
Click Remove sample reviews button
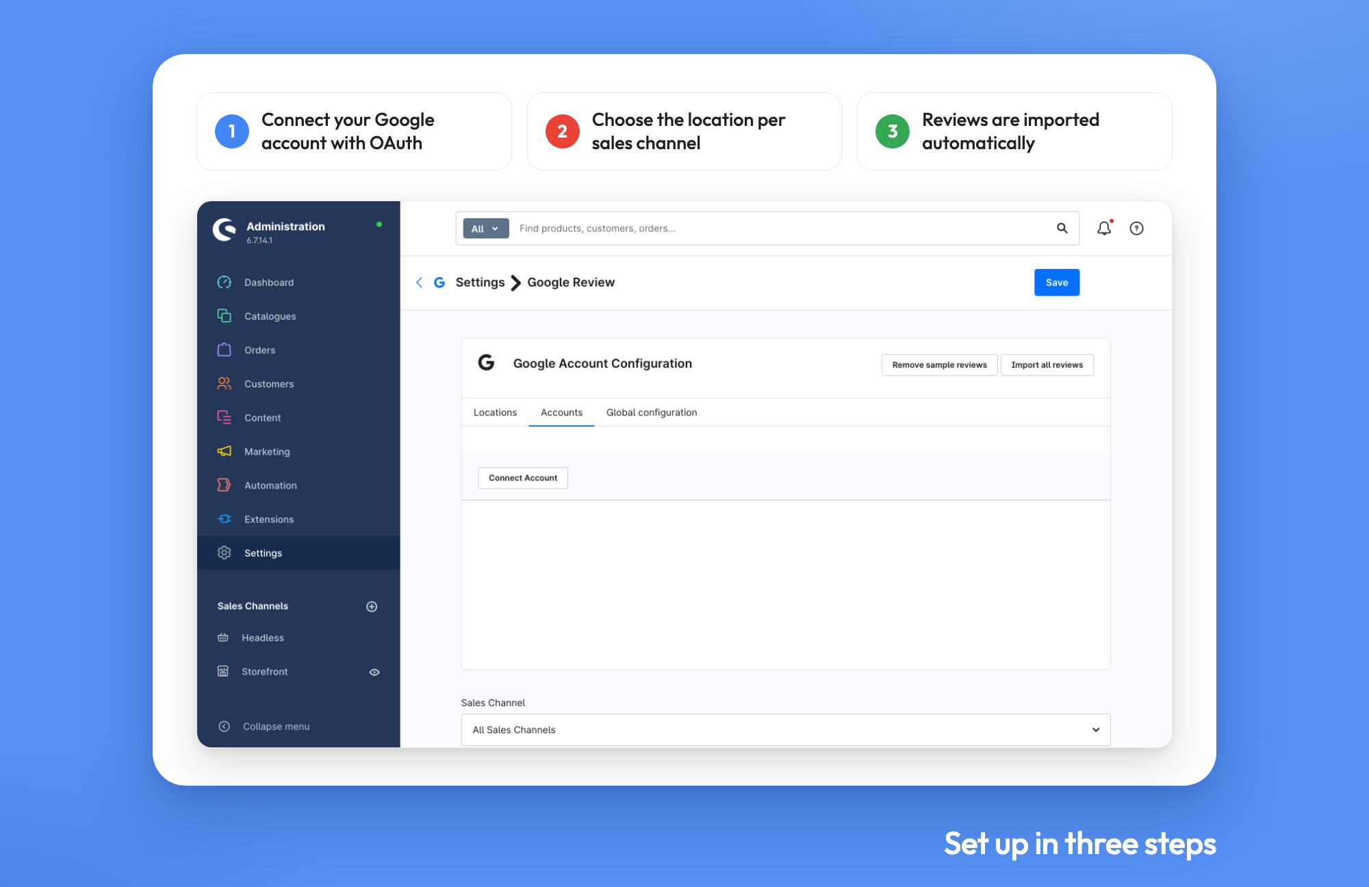[939, 365]
